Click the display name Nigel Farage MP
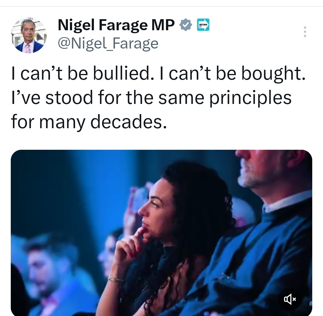 [116, 26]
